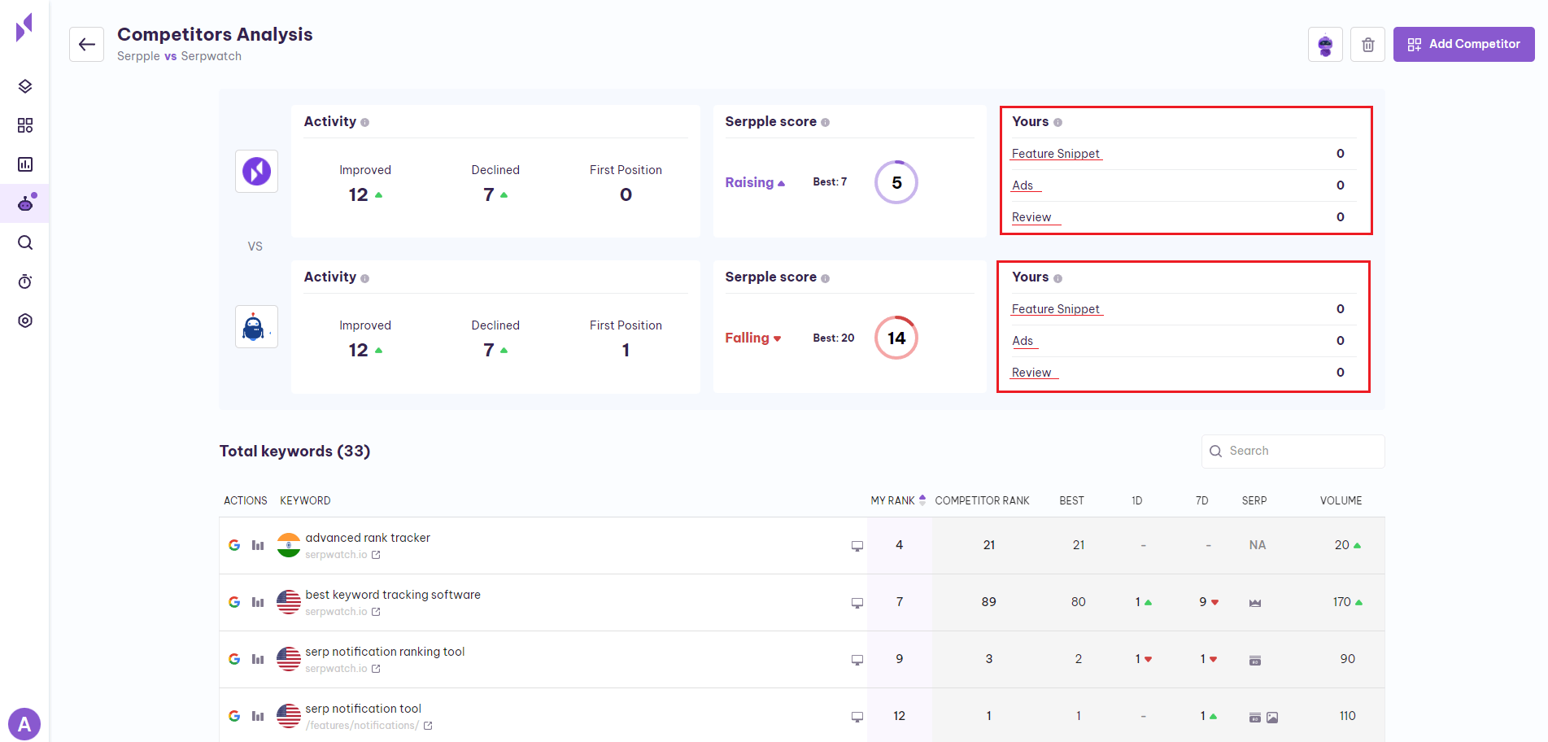Image resolution: width=1548 pixels, height=742 pixels.
Task: Click the Serpple purple logo thumbnail
Action: pos(256,171)
